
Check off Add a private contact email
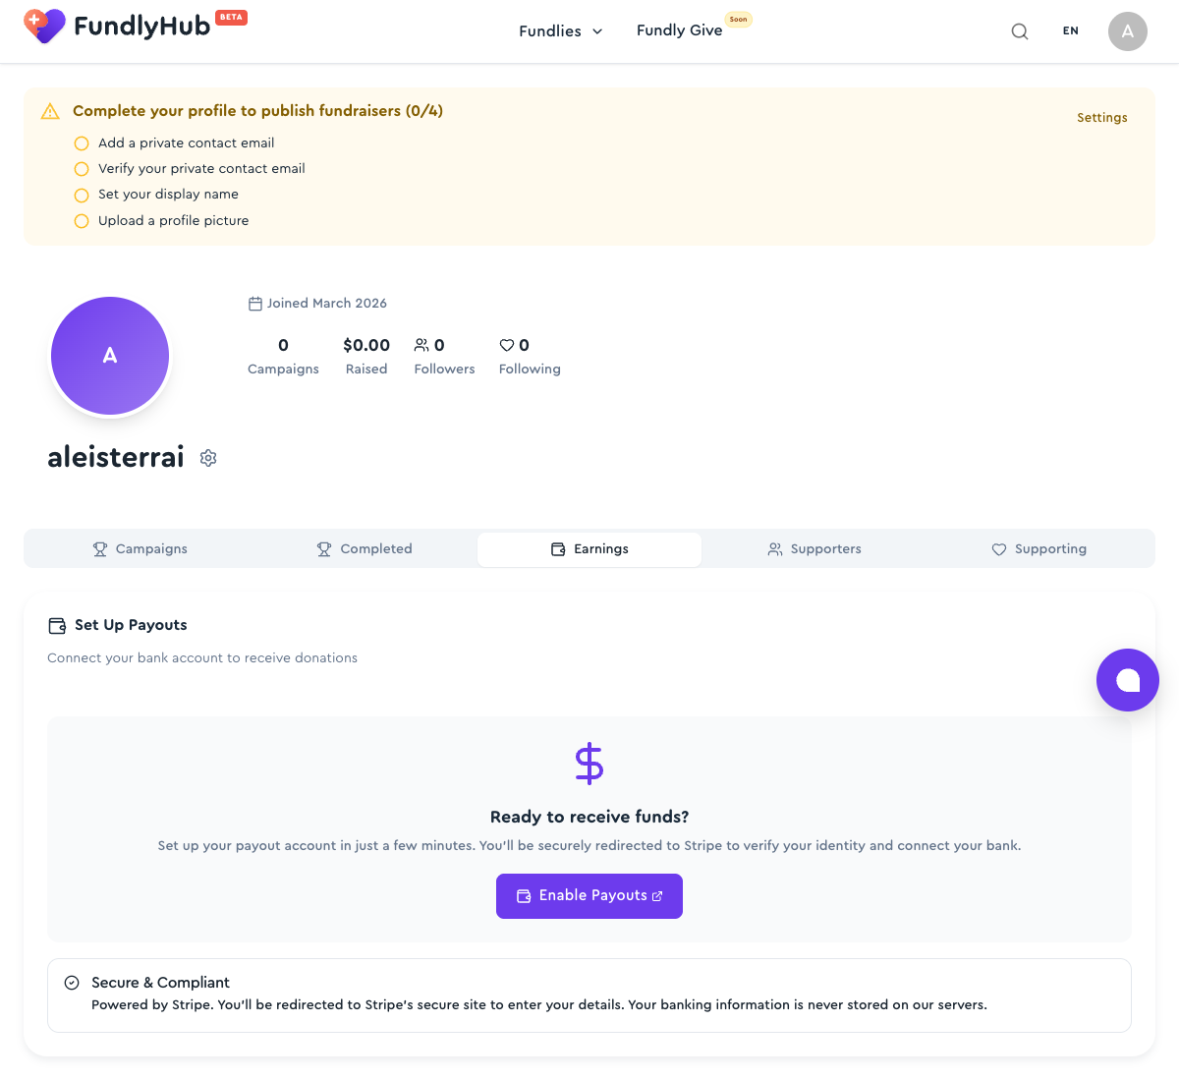tap(81, 143)
